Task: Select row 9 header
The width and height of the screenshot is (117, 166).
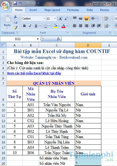Action: pyautogui.click(x=3, y=105)
